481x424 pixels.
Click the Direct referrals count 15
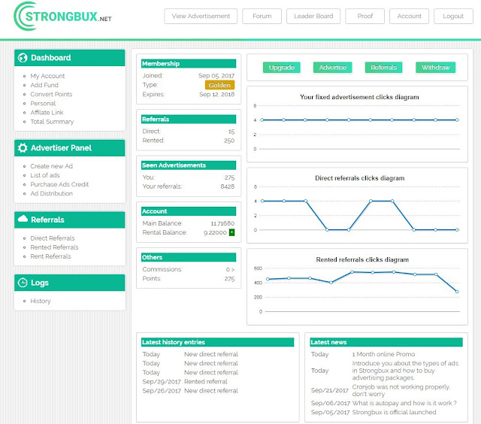coord(231,132)
